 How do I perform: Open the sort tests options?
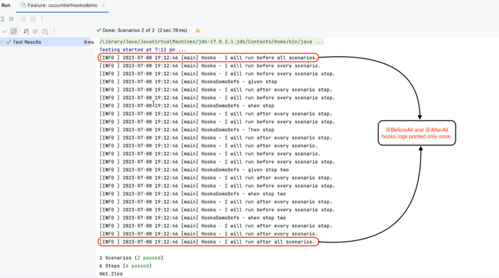25,31
